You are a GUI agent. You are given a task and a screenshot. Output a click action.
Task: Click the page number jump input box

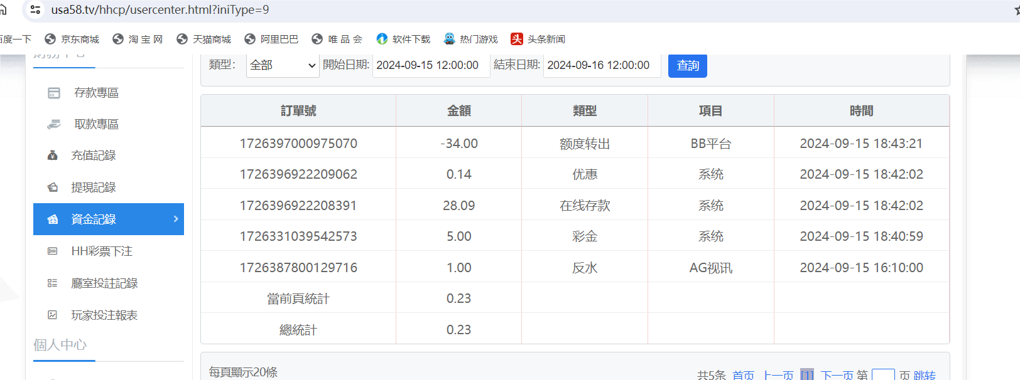883,375
